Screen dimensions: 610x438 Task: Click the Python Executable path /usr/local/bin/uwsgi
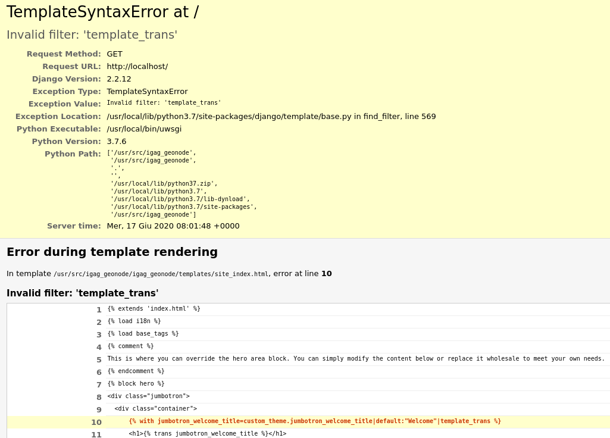click(x=144, y=129)
